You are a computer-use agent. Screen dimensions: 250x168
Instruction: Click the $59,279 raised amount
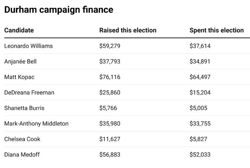[110, 46]
